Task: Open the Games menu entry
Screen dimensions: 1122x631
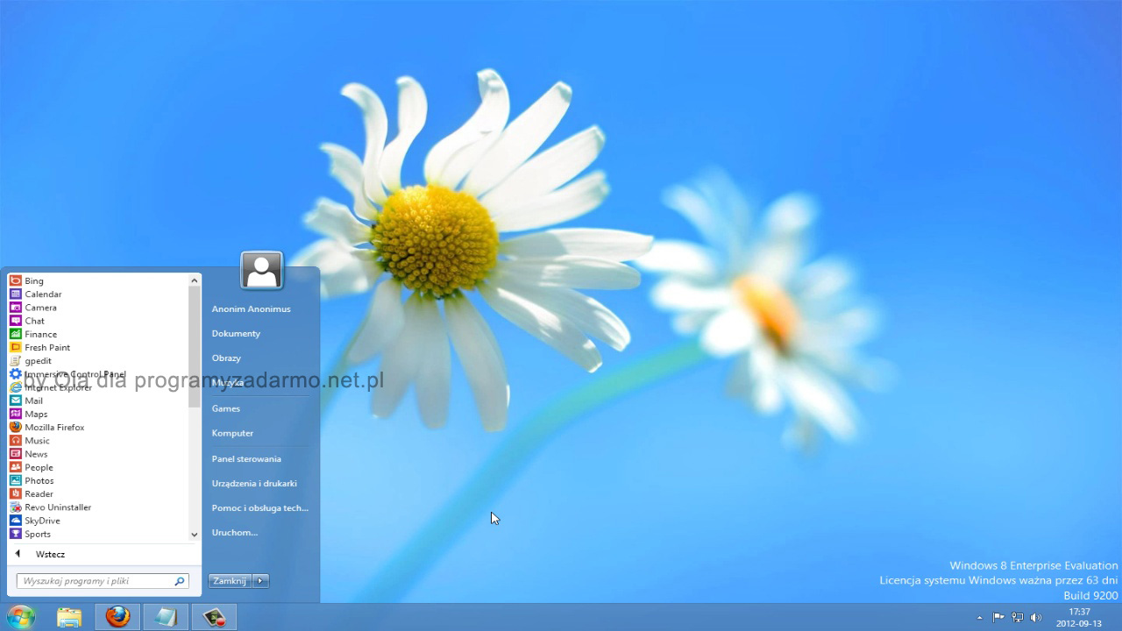Action: pos(225,408)
